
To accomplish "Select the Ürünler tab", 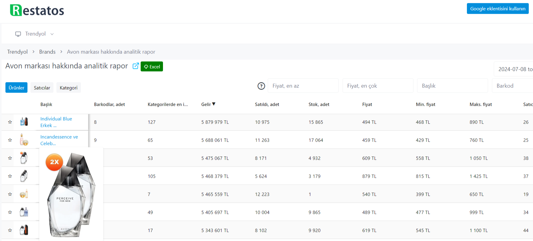I will 16,88.
